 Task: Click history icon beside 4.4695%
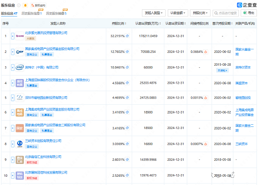[x=127, y=98]
